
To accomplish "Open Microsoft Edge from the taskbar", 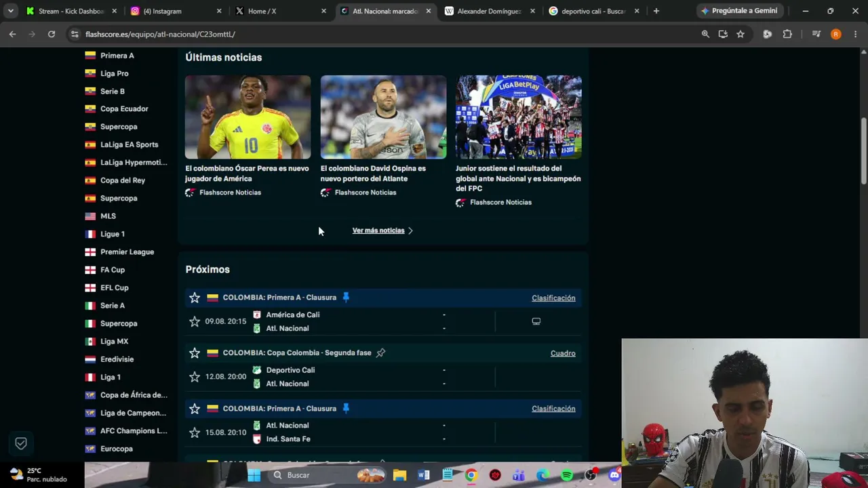I will point(543,475).
